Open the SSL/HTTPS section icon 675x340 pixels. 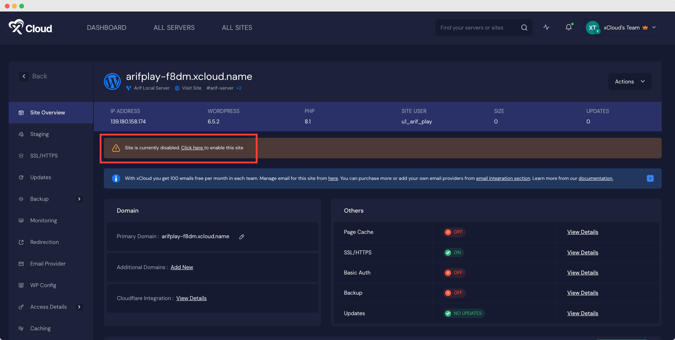tap(22, 155)
